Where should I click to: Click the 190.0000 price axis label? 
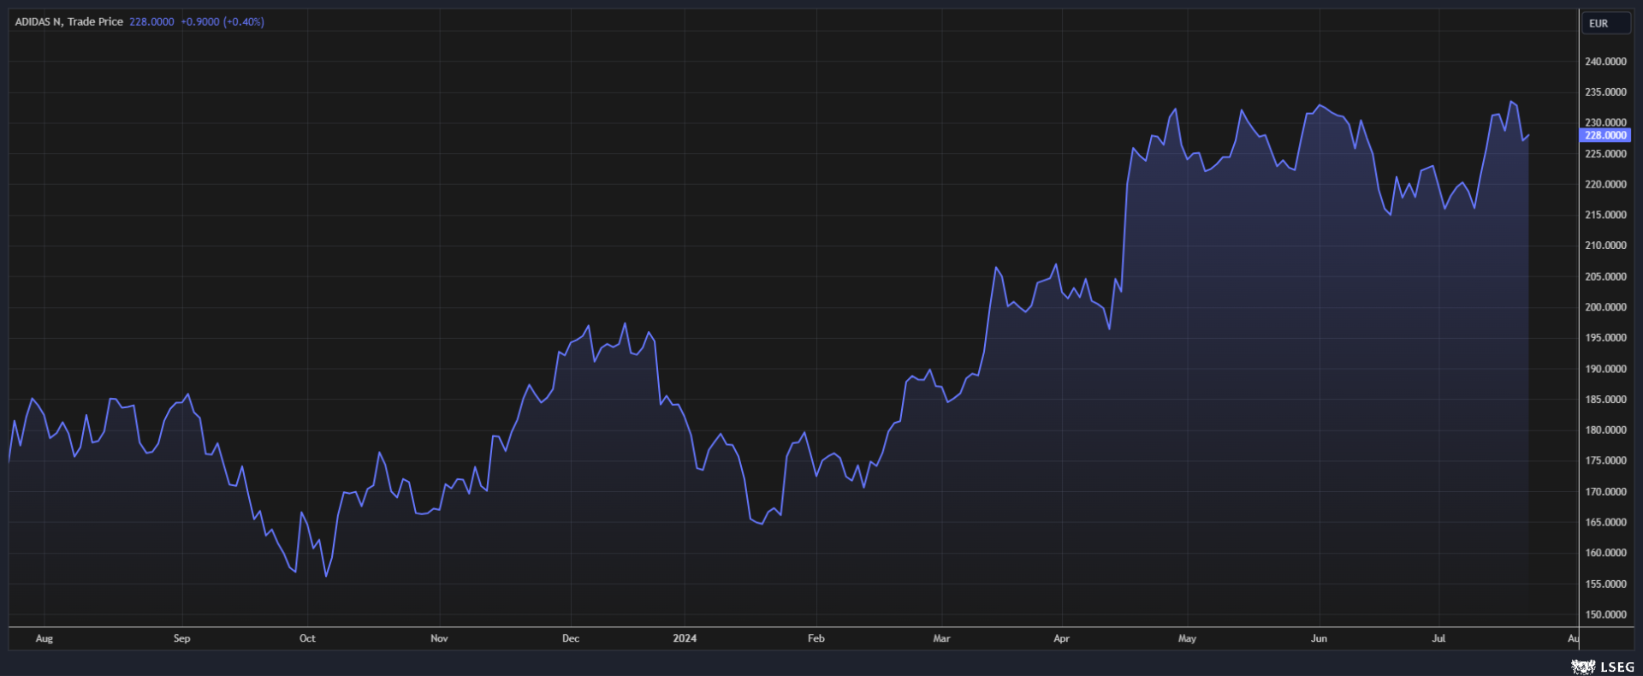1605,369
